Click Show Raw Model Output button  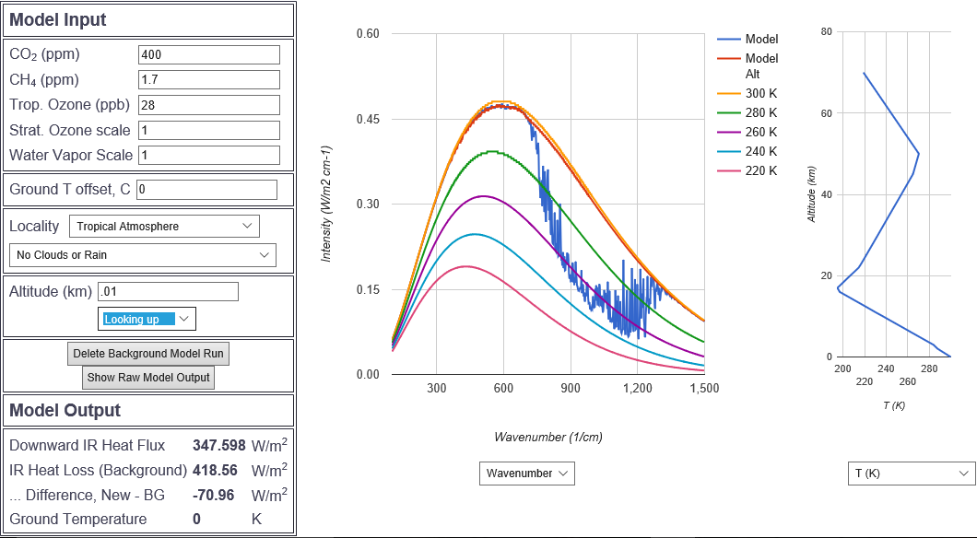pos(148,378)
